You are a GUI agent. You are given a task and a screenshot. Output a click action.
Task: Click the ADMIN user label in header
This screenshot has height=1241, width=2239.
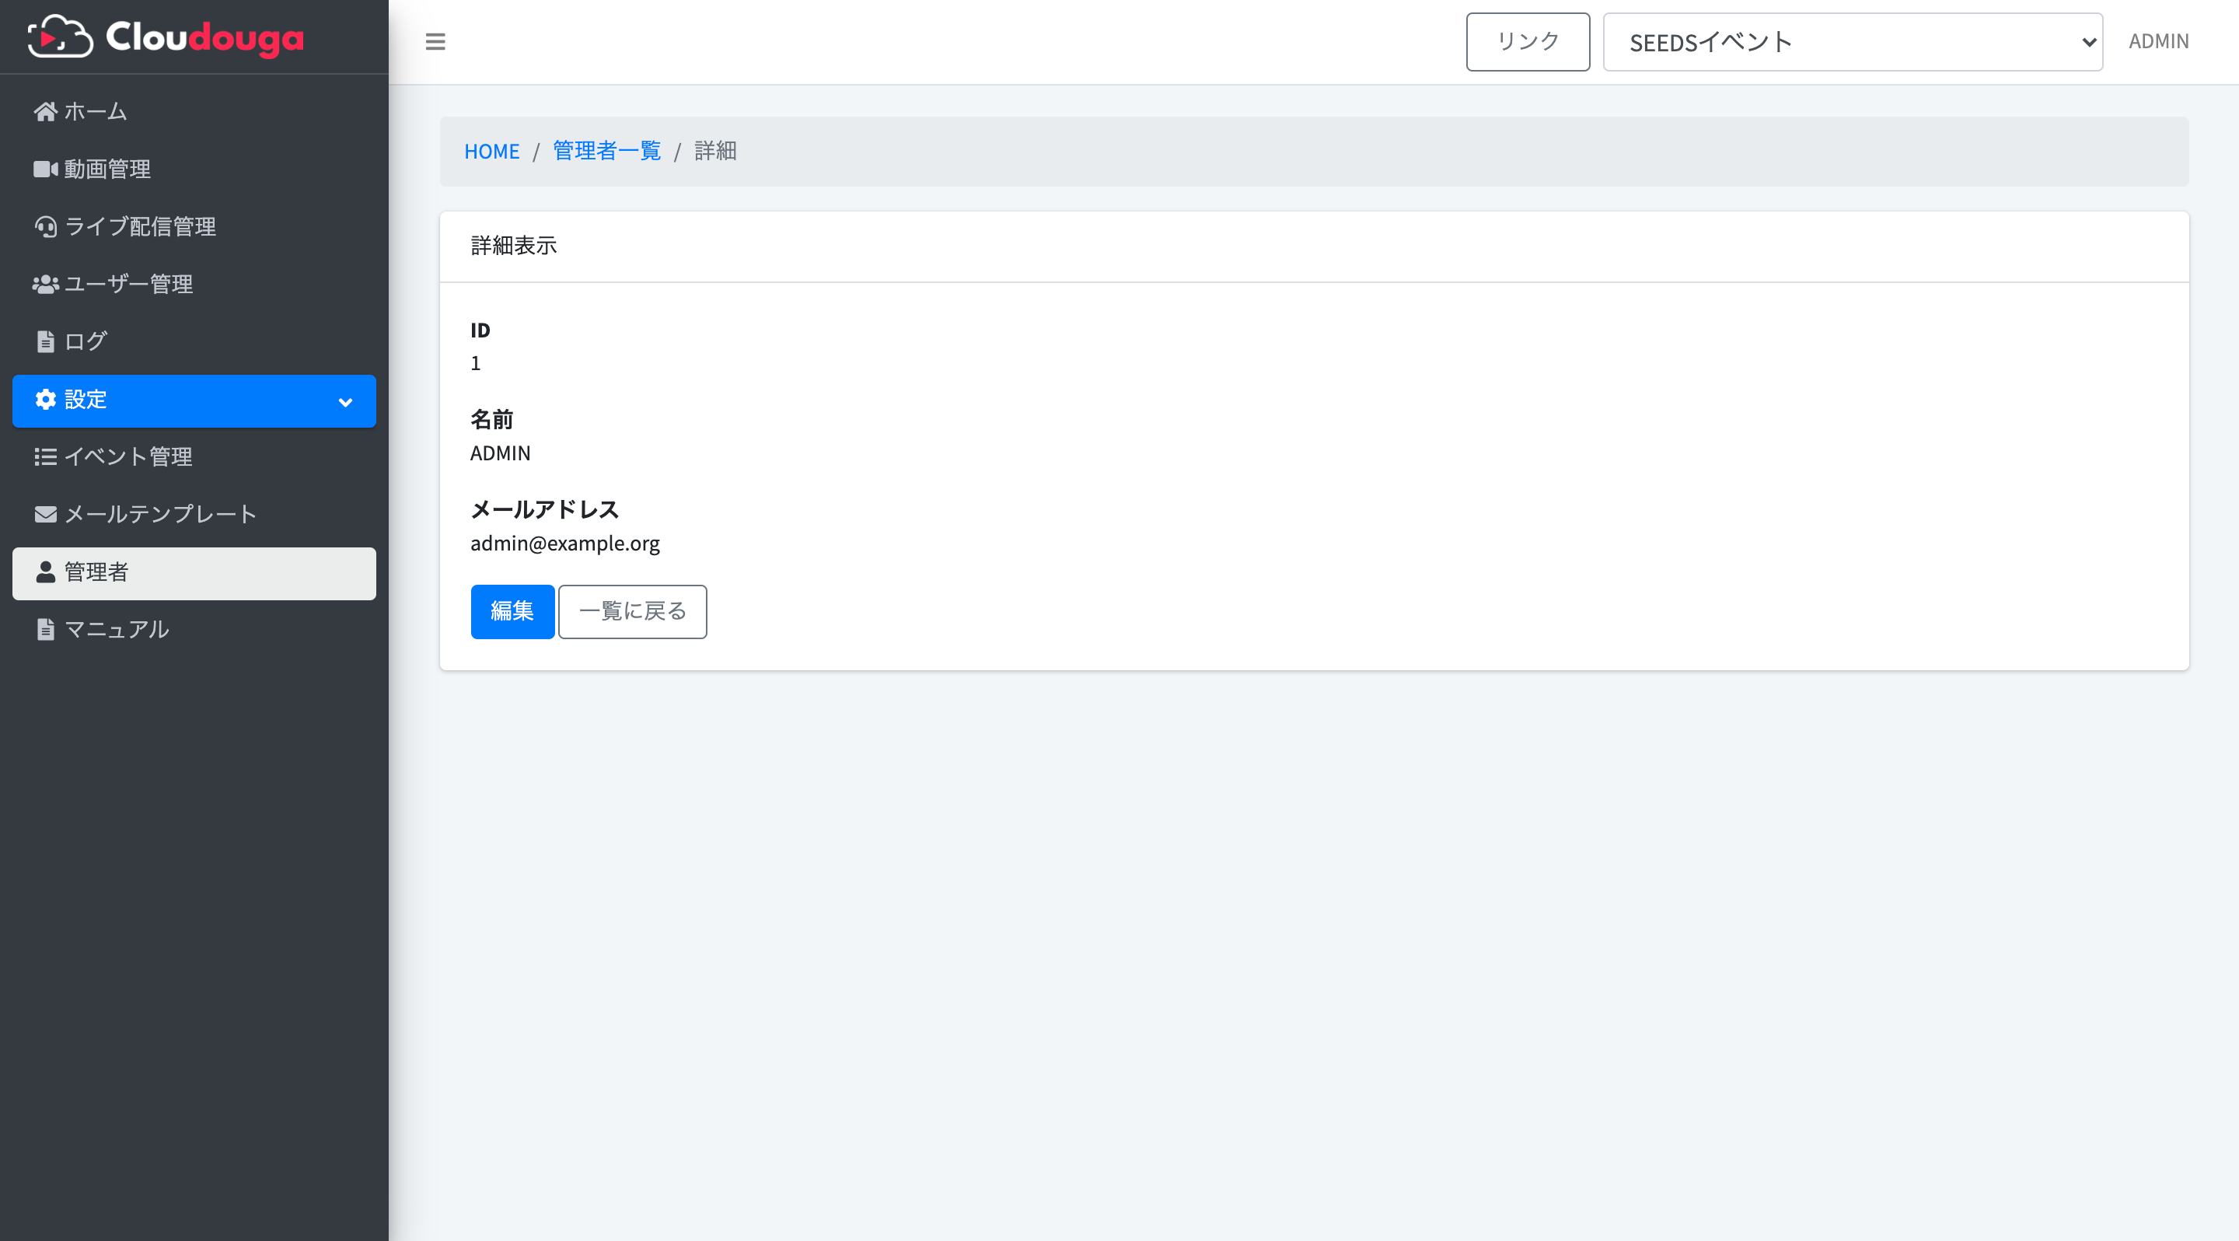pos(2158,42)
